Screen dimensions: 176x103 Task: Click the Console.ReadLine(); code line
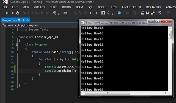click(61, 71)
